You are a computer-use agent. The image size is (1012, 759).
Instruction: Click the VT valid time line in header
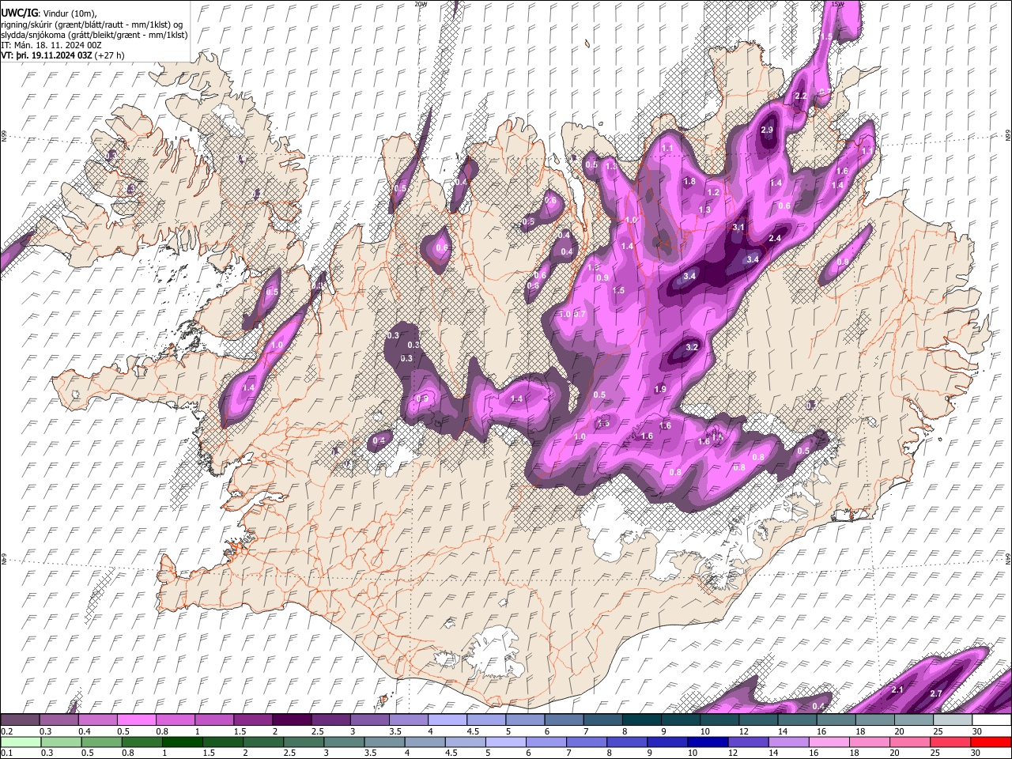click(62, 55)
